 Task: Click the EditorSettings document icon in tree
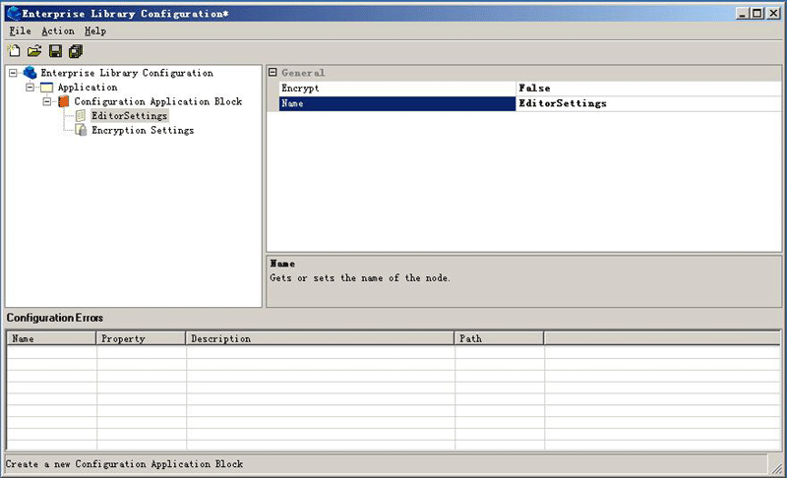coord(81,116)
